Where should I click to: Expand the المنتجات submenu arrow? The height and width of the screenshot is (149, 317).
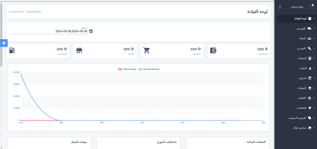coord(314,58)
